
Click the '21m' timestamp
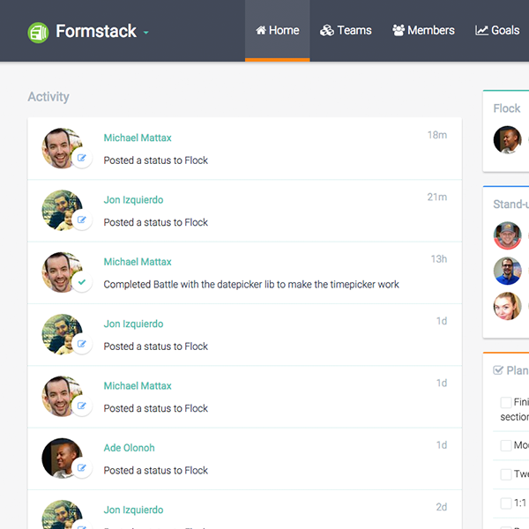pyautogui.click(x=437, y=197)
